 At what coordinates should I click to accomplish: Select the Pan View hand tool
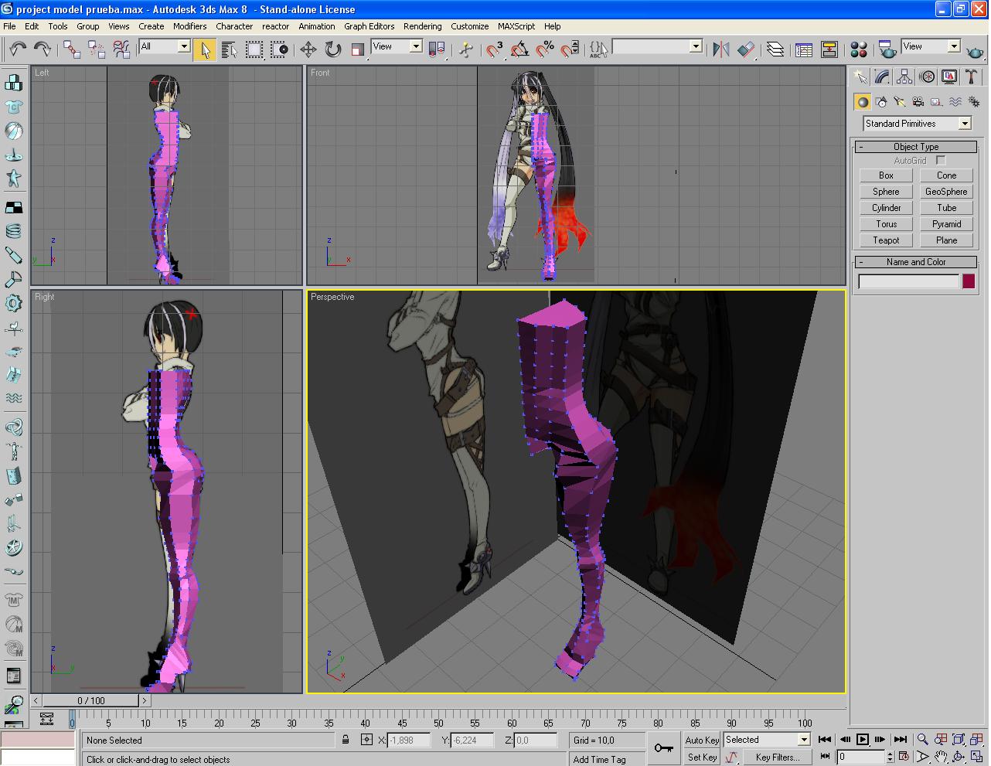point(941,757)
